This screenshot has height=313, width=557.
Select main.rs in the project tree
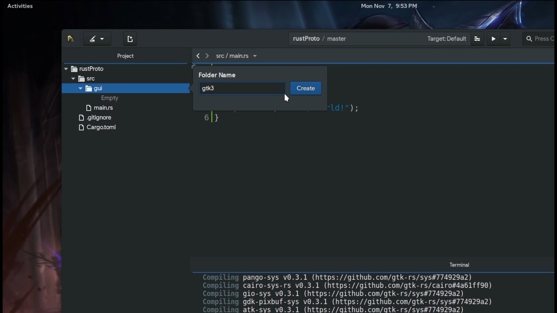pyautogui.click(x=103, y=108)
